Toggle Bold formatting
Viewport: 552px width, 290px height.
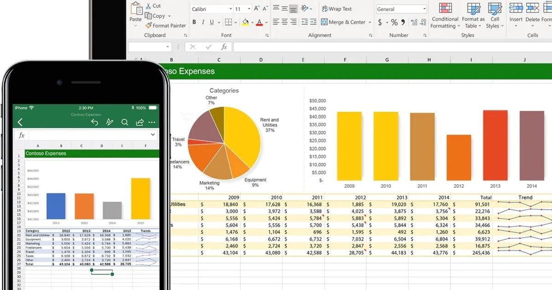point(194,22)
